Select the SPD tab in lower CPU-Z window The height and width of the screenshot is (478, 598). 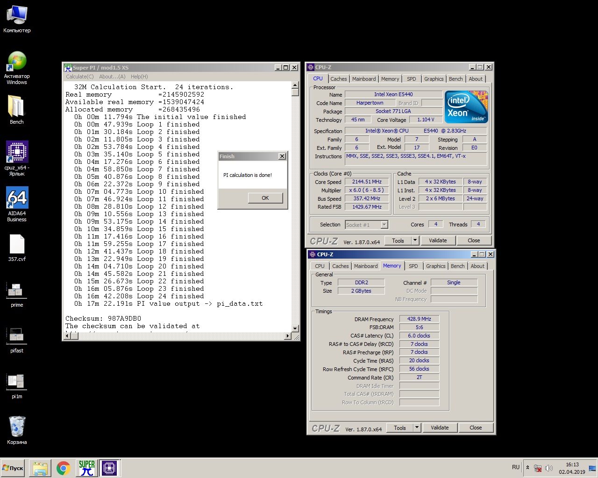(413, 266)
